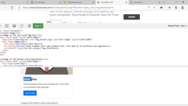Click the 'Image at the bottom' result text

coord(39,103)
